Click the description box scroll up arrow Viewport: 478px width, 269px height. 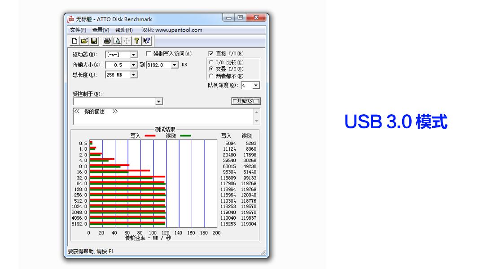pyautogui.click(x=257, y=112)
